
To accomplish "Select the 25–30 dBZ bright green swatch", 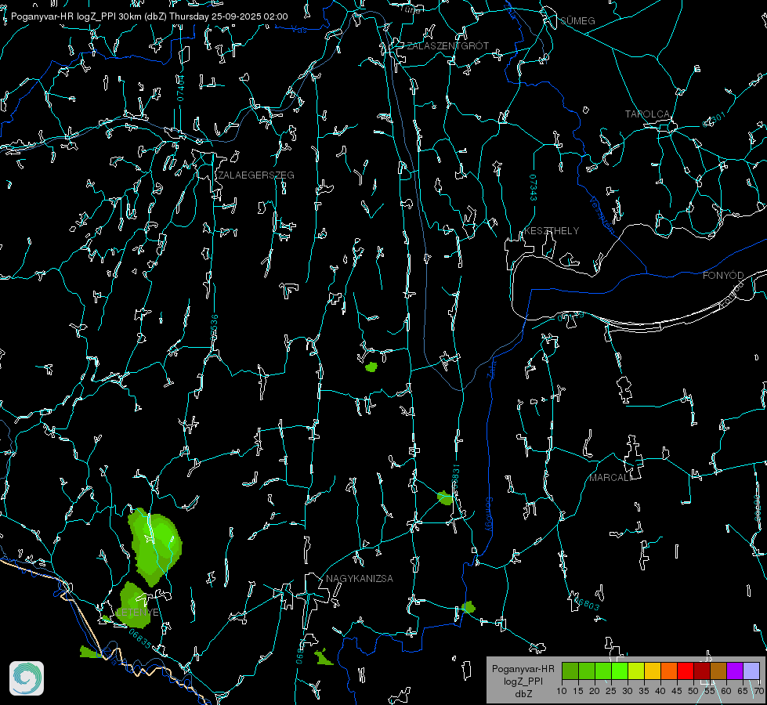I will pyautogui.click(x=620, y=671).
